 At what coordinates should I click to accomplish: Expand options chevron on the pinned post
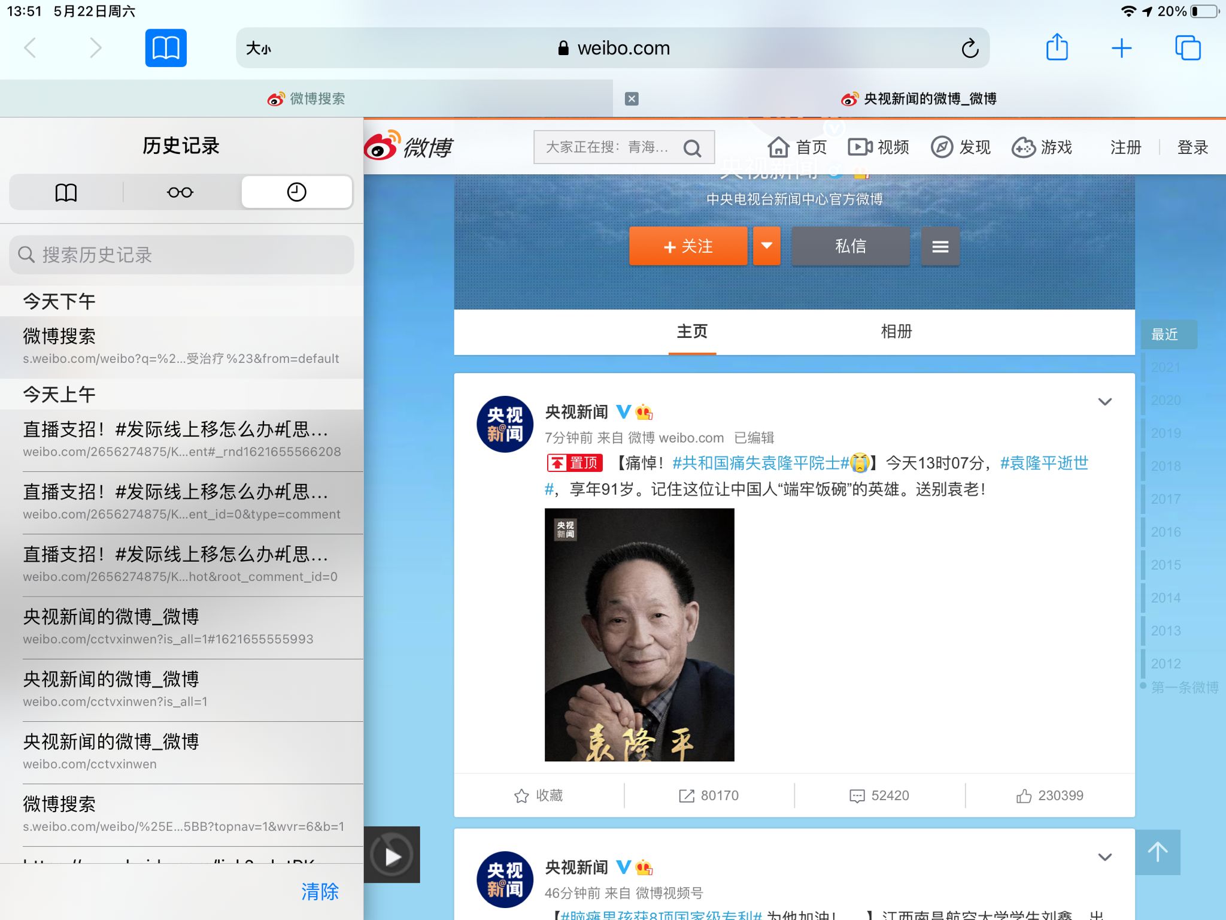point(1105,401)
